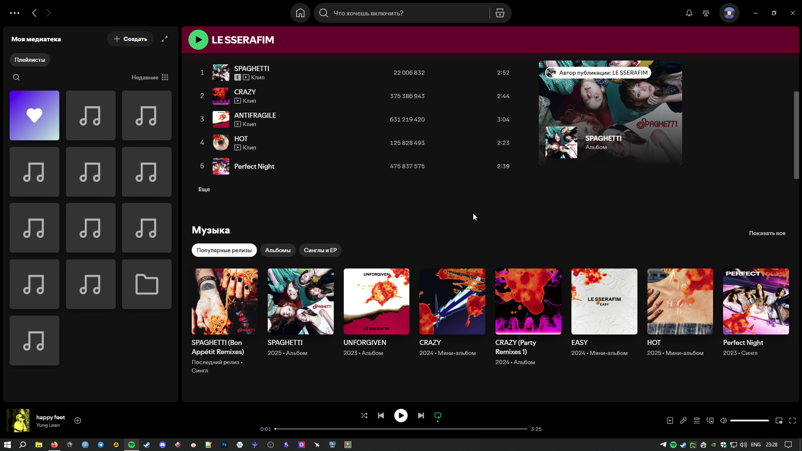The height and width of the screenshot is (451, 802).
Task: Expand track list with Еще
Action: 204,189
